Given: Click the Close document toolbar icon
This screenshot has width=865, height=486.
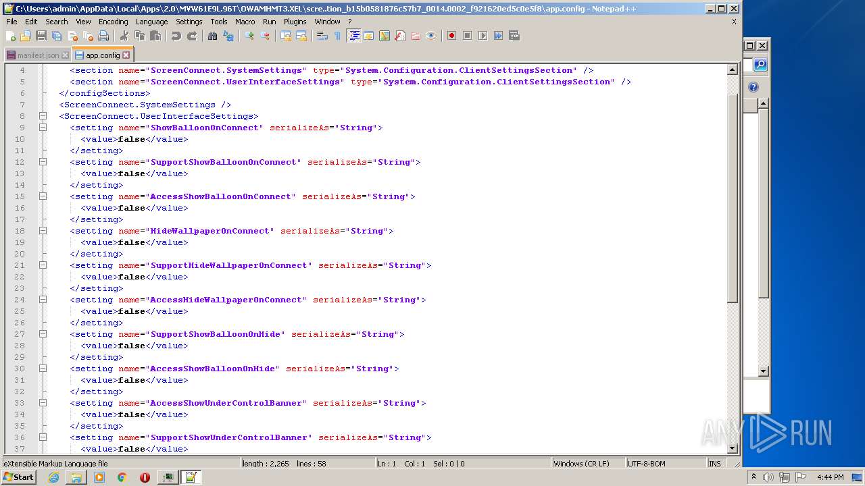Looking at the screenshot, I should pyautogui.click(x=72, y=36).
